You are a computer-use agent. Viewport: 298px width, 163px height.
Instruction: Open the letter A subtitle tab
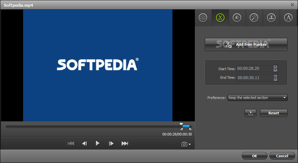(x=288, y=18)
